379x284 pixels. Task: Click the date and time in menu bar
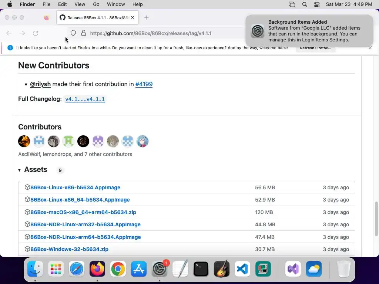(x=349, y=4)
